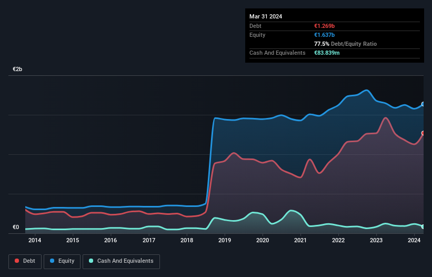
Task: Toggle the Debt series in the legend
Action: 25,261
